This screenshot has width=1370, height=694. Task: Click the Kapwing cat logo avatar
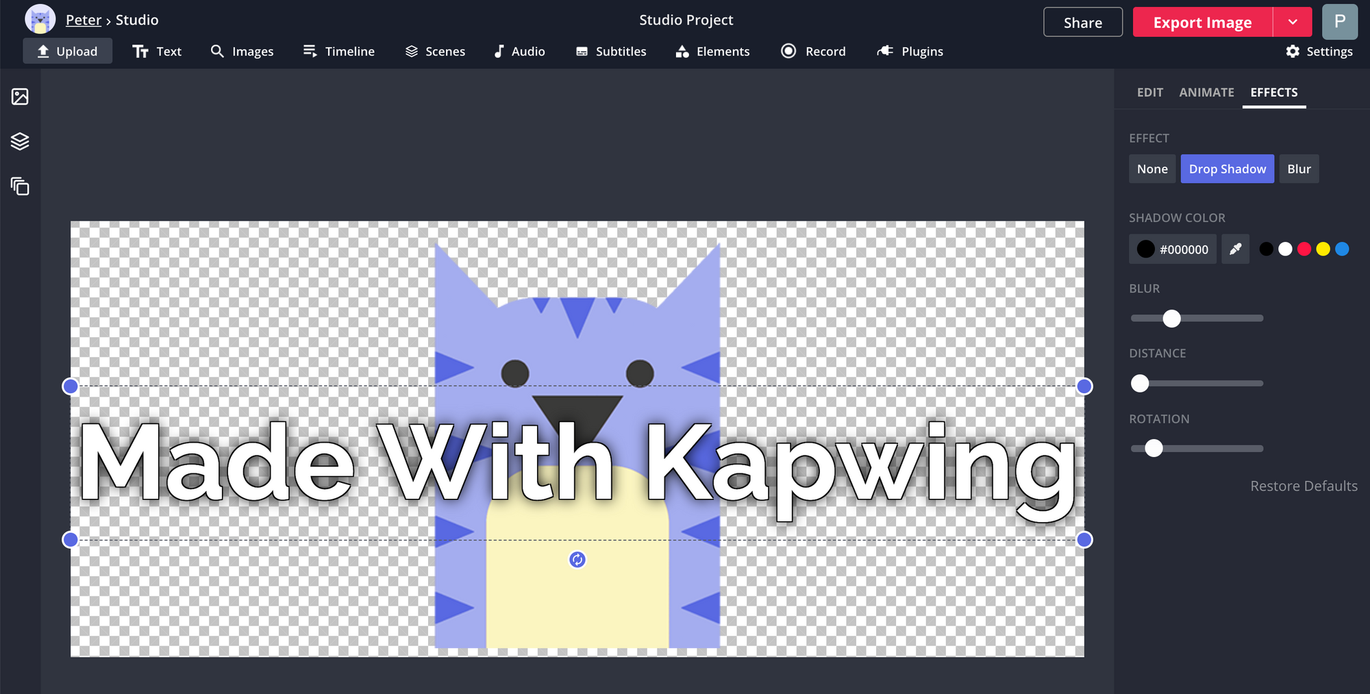(x=40, y=20)
